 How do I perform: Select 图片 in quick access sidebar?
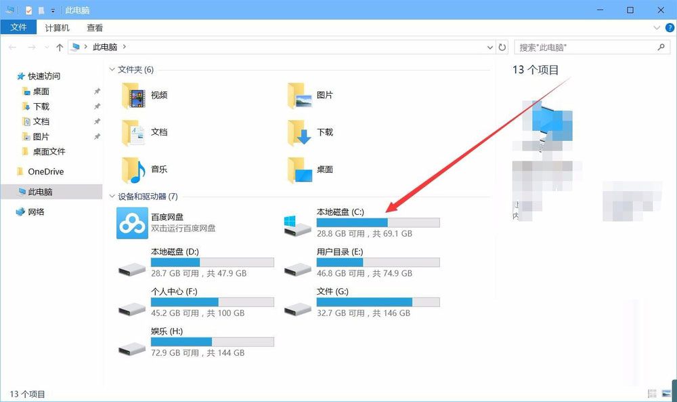click(x=41, y=137)
